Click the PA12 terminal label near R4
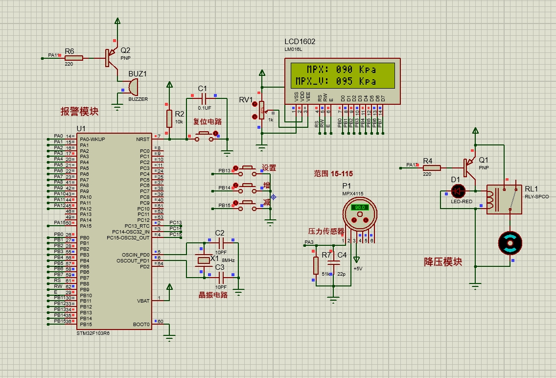556x378 pixels. pos(411,165)
